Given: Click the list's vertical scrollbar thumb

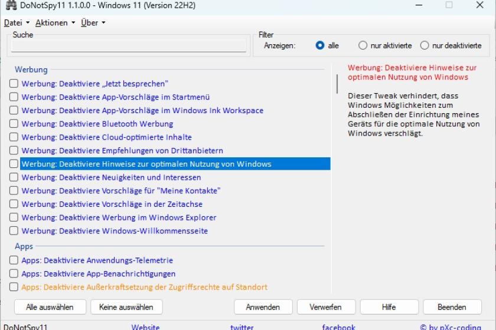Looking at the screenshot, I should point(337,84).
